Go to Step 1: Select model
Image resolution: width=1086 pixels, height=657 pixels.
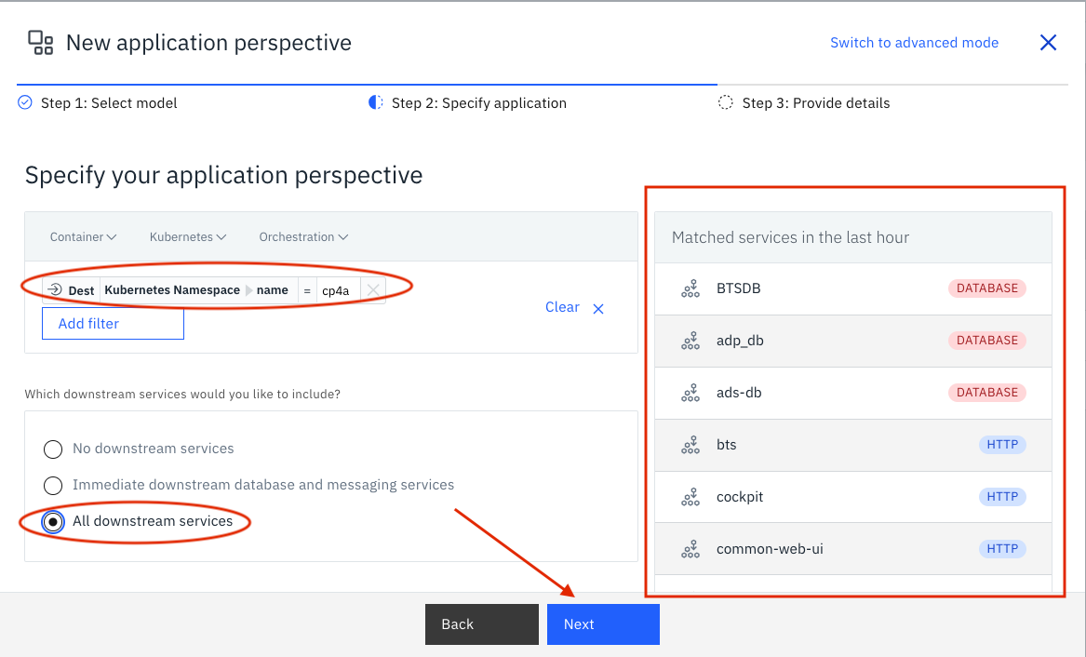click(x=109, y=103)
